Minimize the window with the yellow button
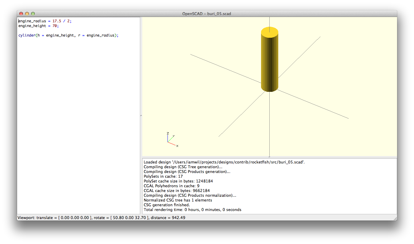This screenshot has height=244, width=414. [27, 14]
